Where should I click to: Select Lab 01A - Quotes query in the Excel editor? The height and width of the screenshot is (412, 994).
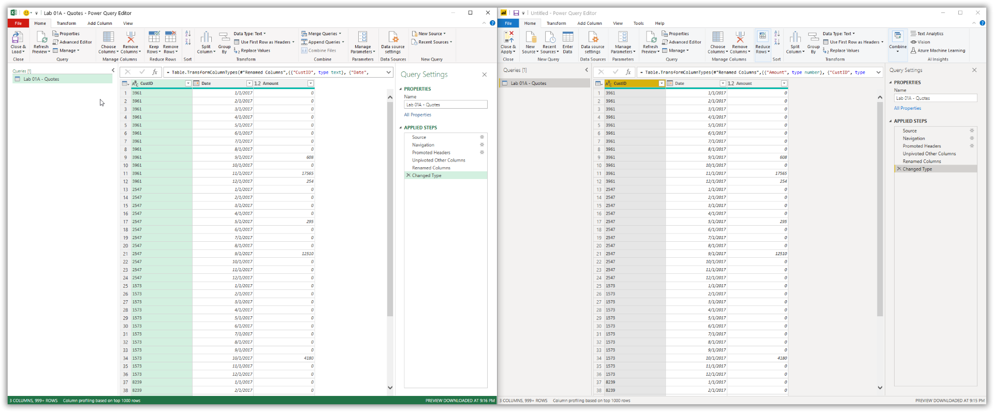[63, 79]
